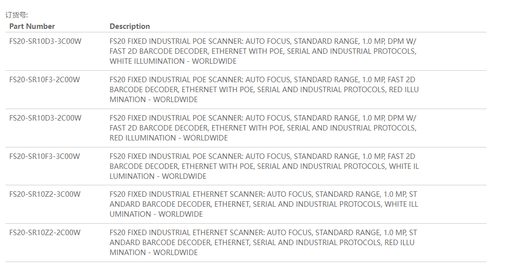Click the description of FS20-SR10Z2-3C00W
This screenshot has height=275, width=514.
(263, 204)
